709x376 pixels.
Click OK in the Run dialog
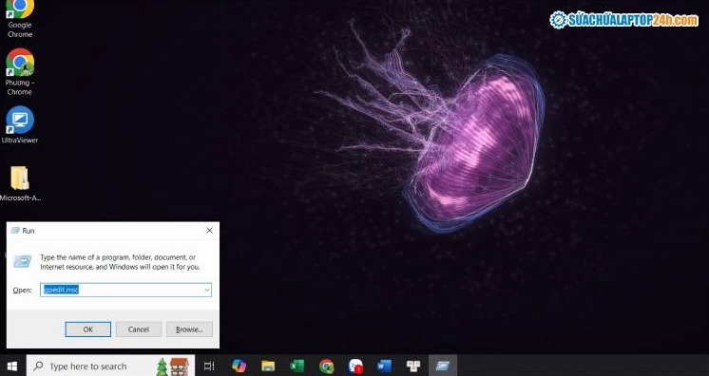[87, 329]
